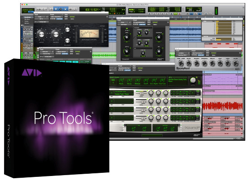Record-enable the first audio track
This screenshot has height=180, width=251.
pyautogui.click(x=24, y=29)
